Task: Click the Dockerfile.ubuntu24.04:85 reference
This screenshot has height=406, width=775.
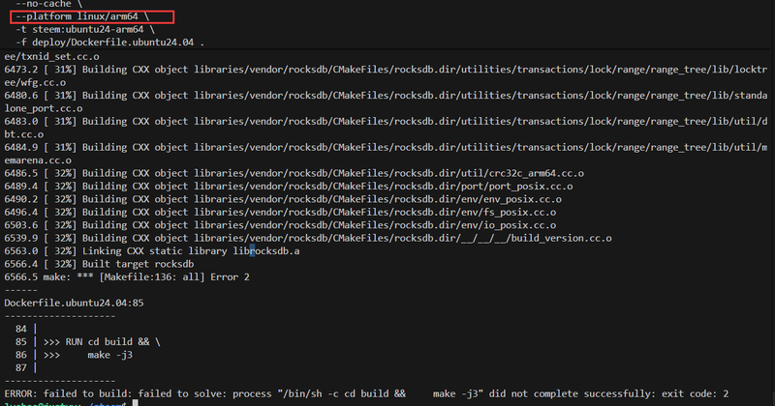Action: (74, 303)
